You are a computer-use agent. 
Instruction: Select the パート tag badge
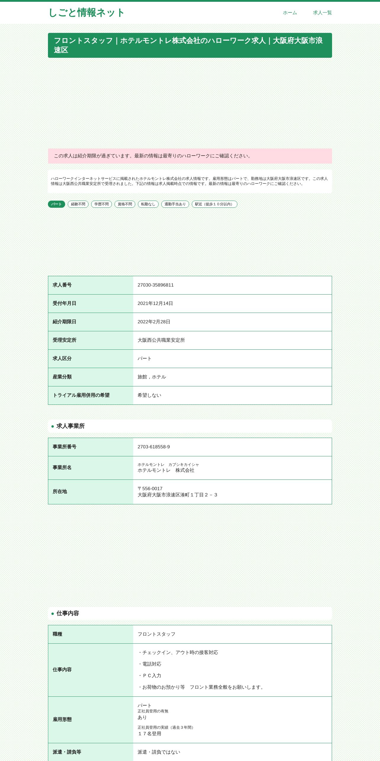click(57, 204)
